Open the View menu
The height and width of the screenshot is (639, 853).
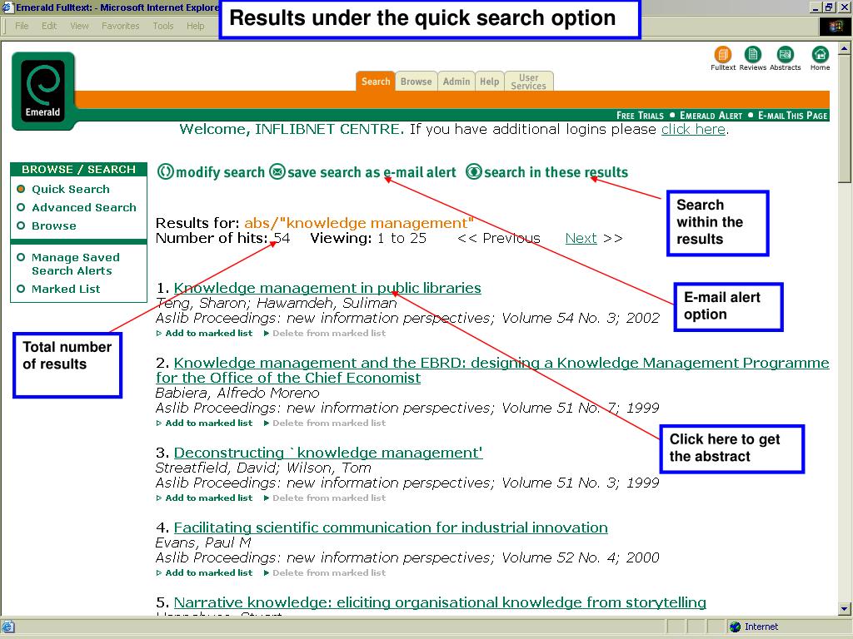coord(79,26)
